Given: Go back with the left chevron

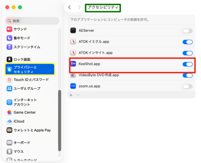Looking at the screenshot, I should [x=70, y=7].
